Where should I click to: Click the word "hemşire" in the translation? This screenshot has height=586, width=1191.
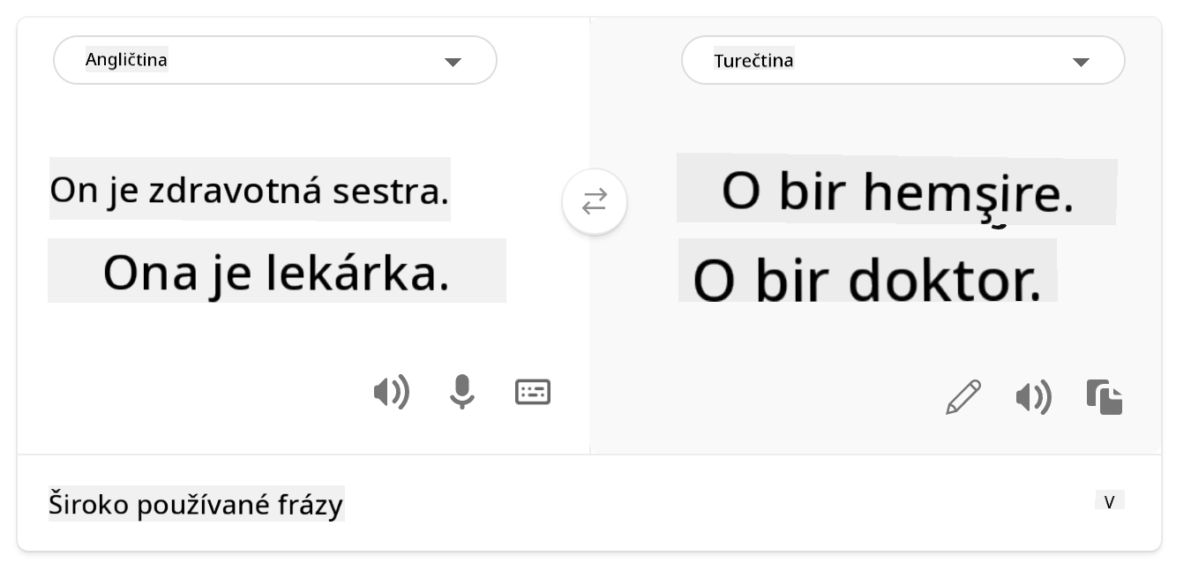pos(968,192)
